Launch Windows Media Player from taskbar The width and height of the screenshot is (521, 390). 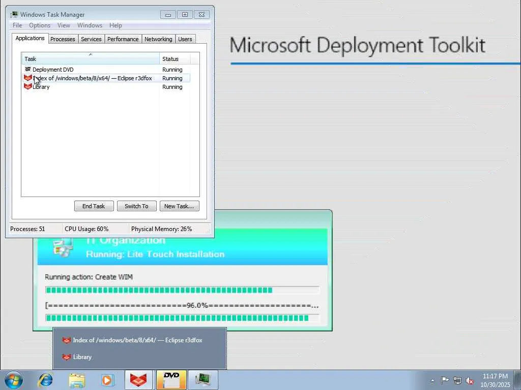pyautogui.click(x=107, y=380)
